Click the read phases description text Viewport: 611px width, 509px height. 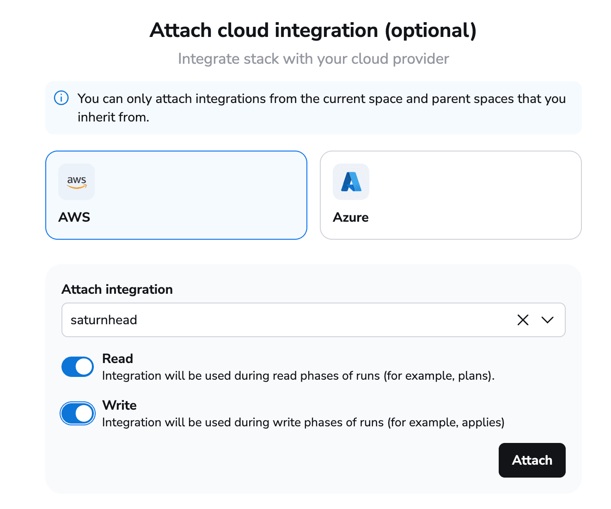click(298, 376)
